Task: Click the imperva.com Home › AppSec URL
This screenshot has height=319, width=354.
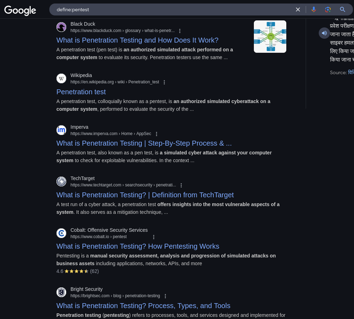Action: point(111,134)
